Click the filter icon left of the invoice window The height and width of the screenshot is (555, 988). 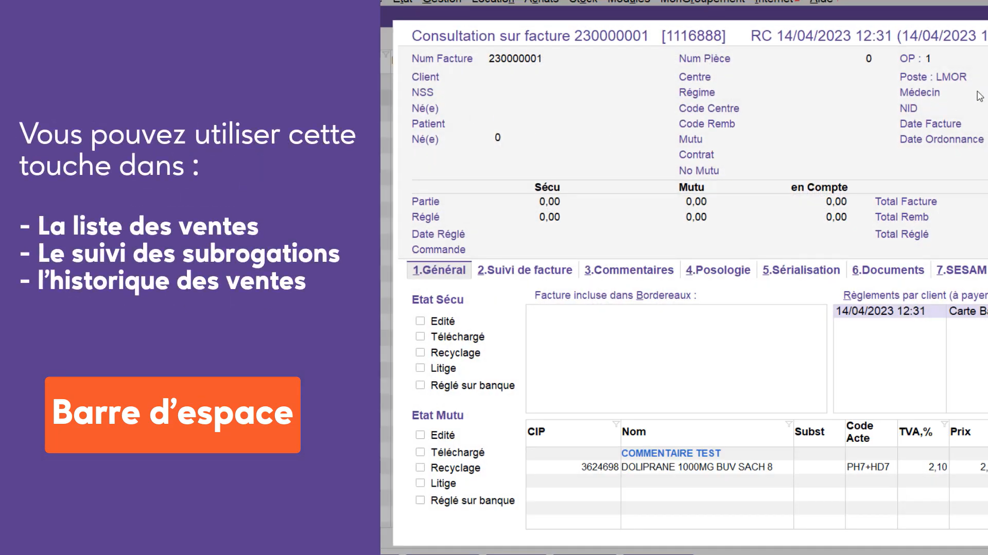coord(386,55)
